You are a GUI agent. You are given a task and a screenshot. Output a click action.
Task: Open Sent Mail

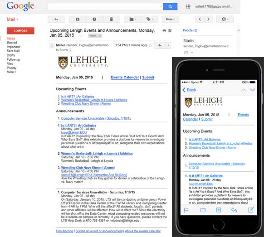[13, 51]
